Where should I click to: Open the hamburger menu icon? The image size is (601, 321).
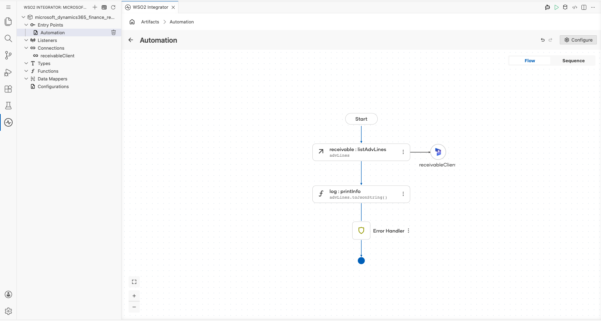[8, 7]
